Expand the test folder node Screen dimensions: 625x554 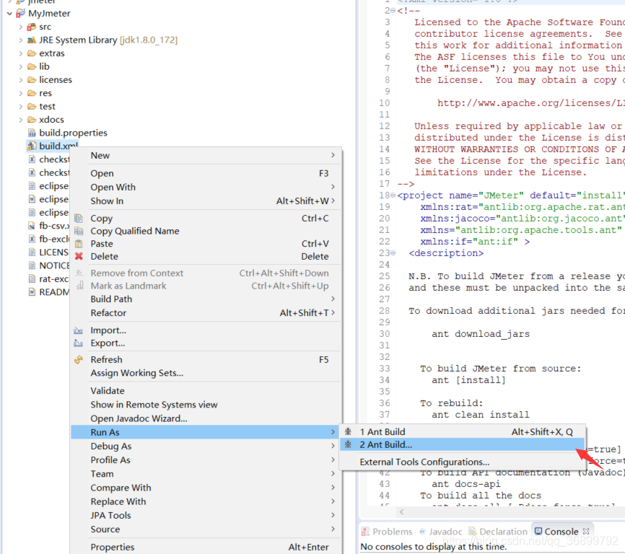tap(21, 106)
